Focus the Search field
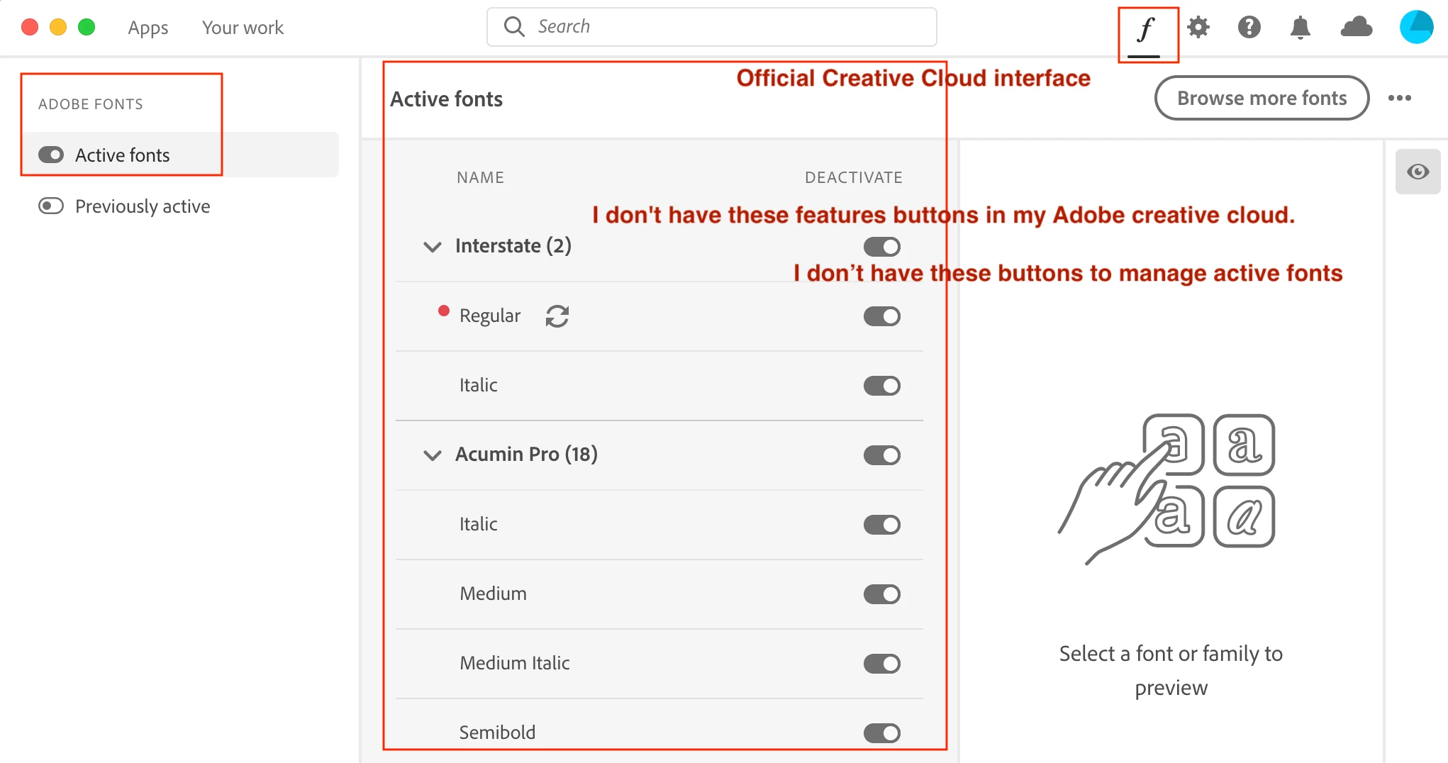Image resolution: width=1448 pixels, height=763 pixels. [711, 27]
